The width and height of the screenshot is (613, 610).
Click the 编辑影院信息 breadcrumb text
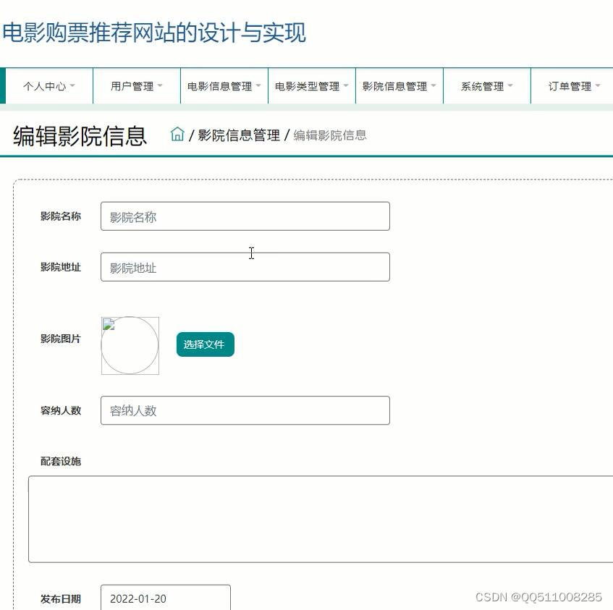point(330,135)
